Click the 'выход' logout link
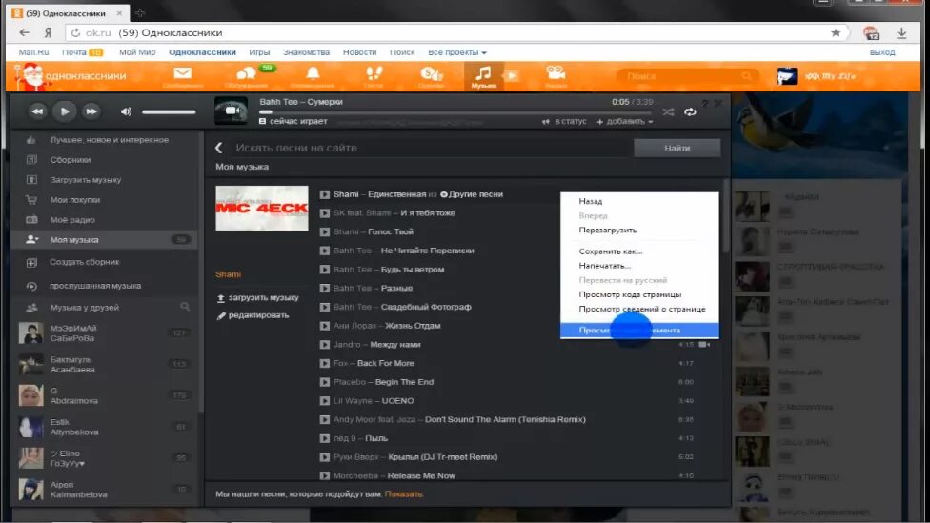The image size is (930, 523). (x=882, y=52)
